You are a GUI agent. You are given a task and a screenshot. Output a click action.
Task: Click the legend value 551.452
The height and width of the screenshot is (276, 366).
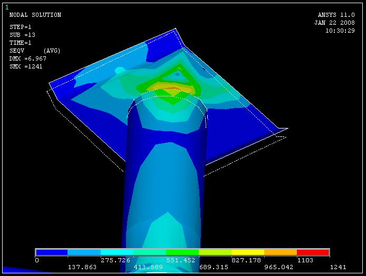click(181, 260)
